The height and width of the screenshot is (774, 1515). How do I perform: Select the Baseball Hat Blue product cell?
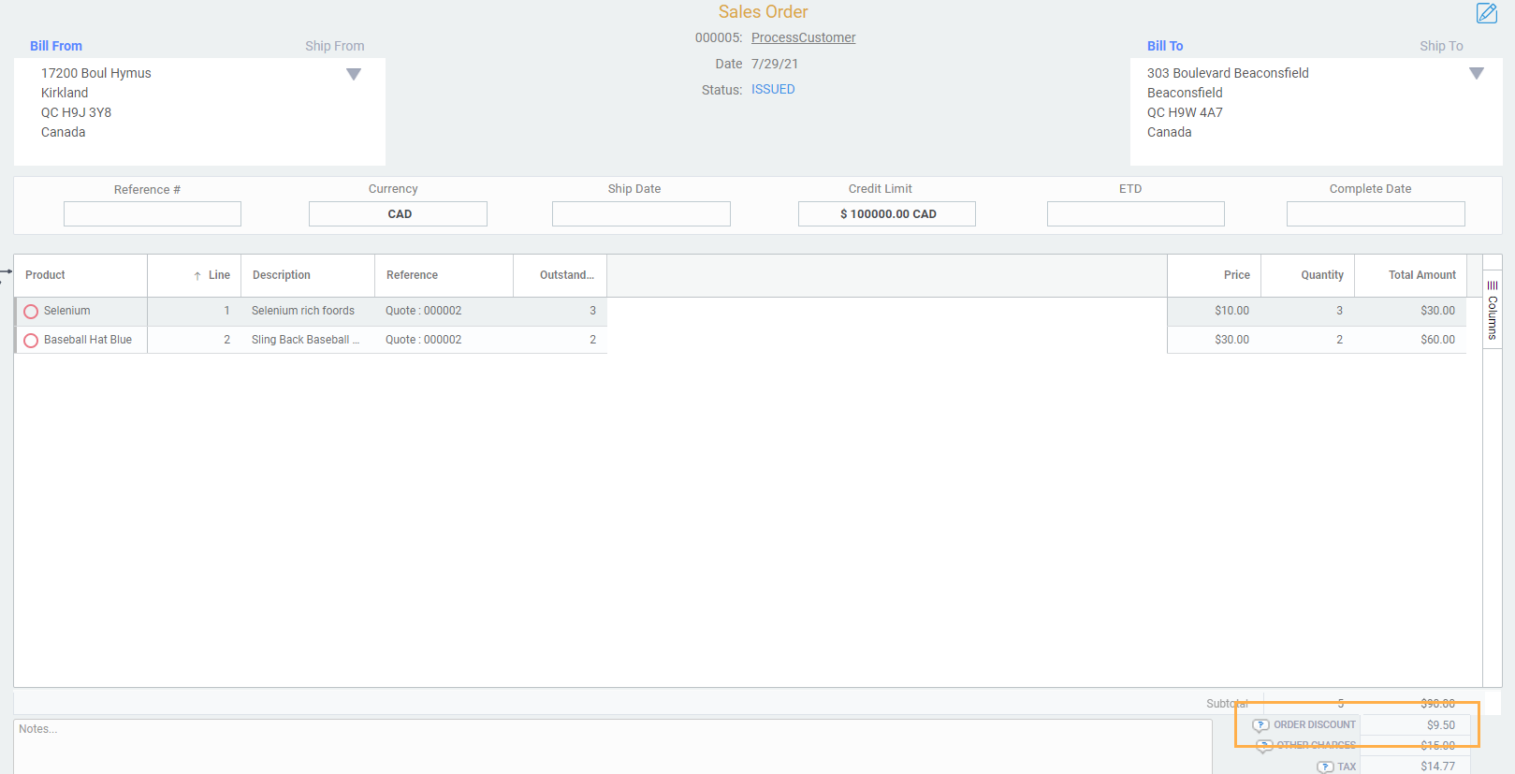point(80,340)
